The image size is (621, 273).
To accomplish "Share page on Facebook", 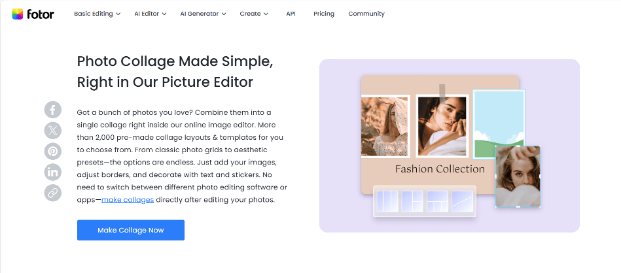I will tap(53, 110).
